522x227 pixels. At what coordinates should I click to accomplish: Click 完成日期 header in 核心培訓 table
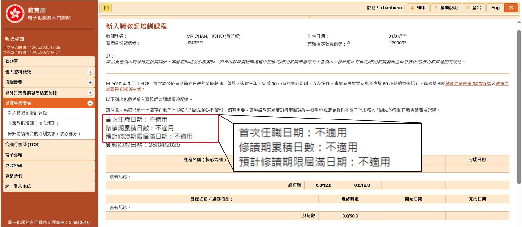coord(477,160)
